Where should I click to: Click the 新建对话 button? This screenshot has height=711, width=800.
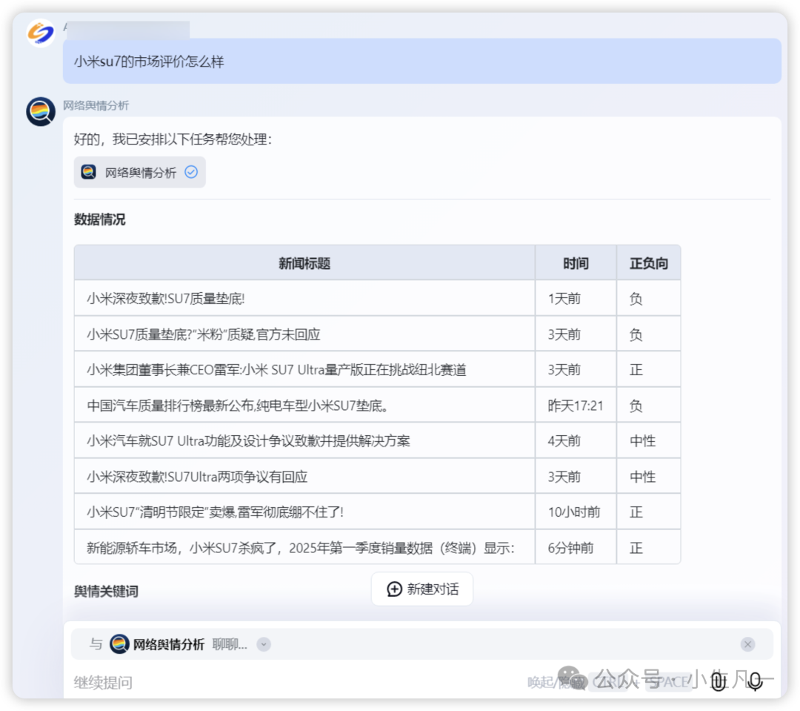422,589
